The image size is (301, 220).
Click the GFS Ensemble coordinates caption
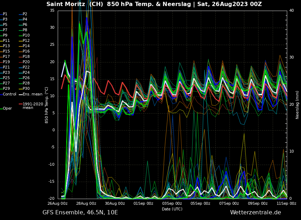80,213
